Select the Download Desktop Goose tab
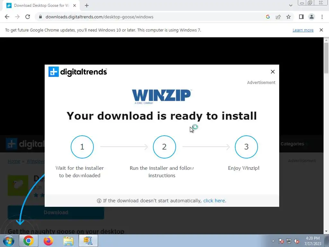The height and width of the screenshot is (247, 329). 41,6
